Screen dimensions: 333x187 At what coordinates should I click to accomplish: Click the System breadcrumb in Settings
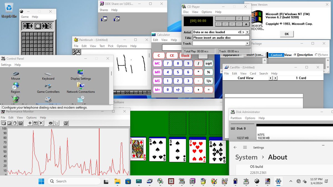click(246, 157)
